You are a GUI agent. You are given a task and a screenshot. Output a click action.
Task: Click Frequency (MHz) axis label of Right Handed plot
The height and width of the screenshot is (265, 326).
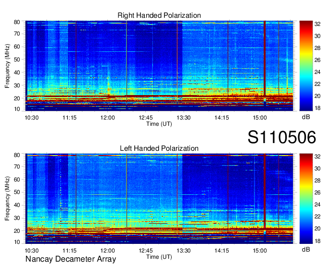pyautogui.click(x=8, y=66)
